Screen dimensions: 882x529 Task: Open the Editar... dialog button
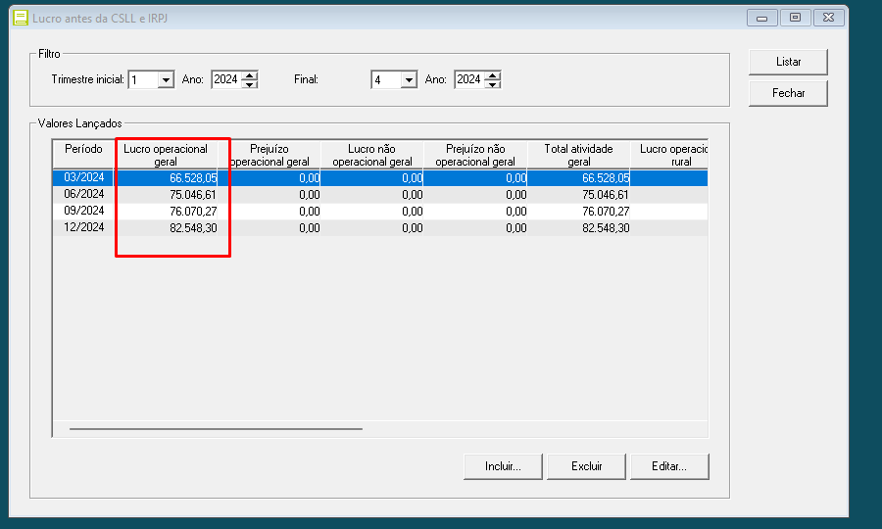click(669, 466)
